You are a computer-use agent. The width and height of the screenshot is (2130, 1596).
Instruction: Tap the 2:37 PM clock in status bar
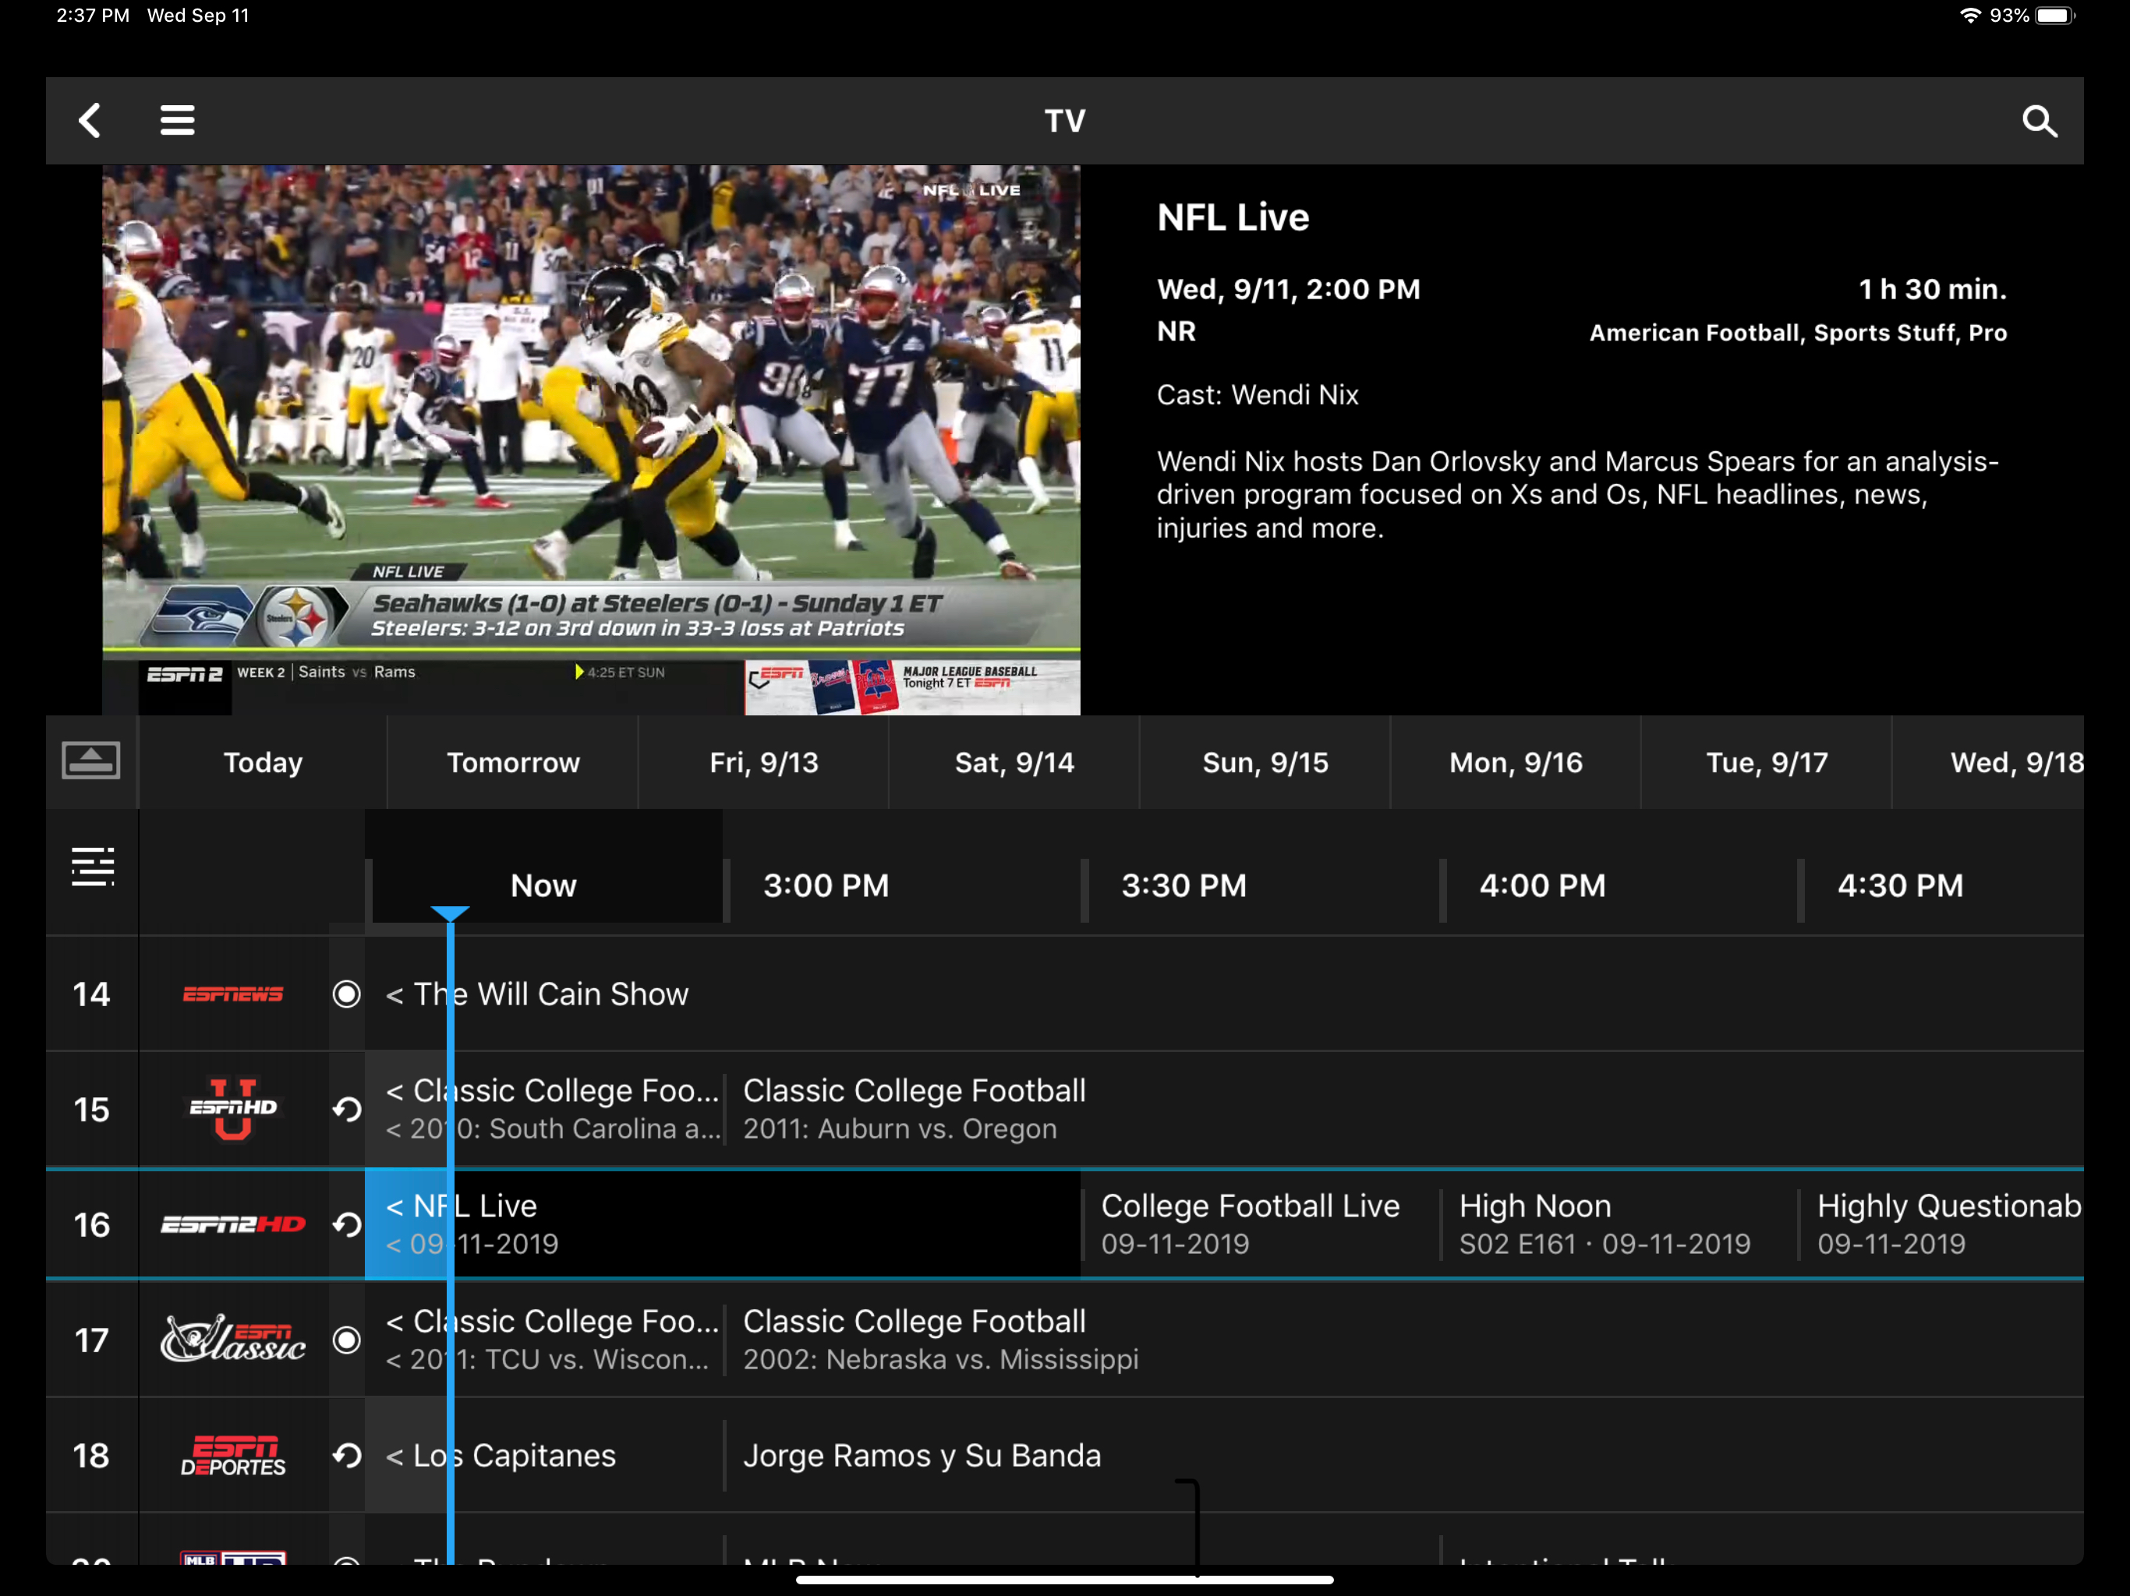(93, 16)
